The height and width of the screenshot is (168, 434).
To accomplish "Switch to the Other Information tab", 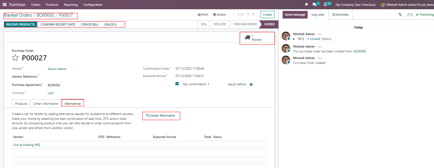I will (46, 103).
